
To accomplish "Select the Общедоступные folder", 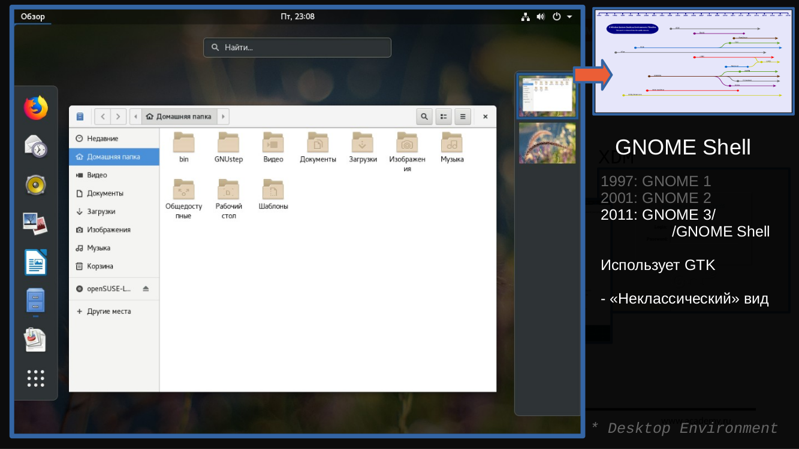I will pyautogui.click(x=184, y=199).
